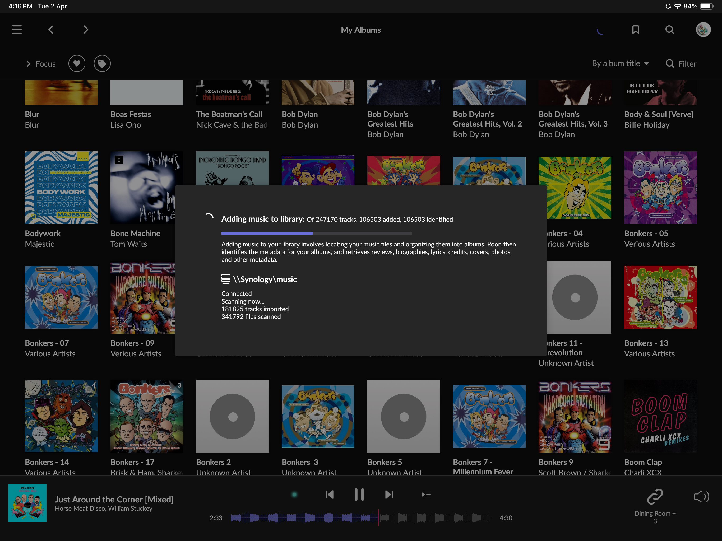Click the Wi-Fi icon in status bar

678,6
